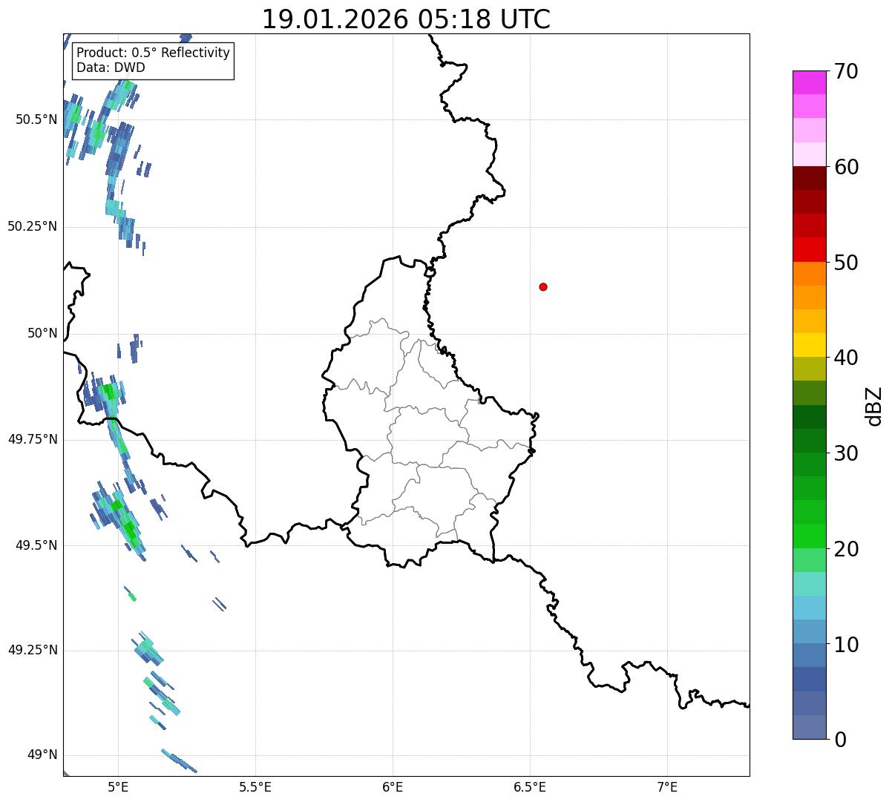Click the colorbar tick label "20"

(846, 549)
